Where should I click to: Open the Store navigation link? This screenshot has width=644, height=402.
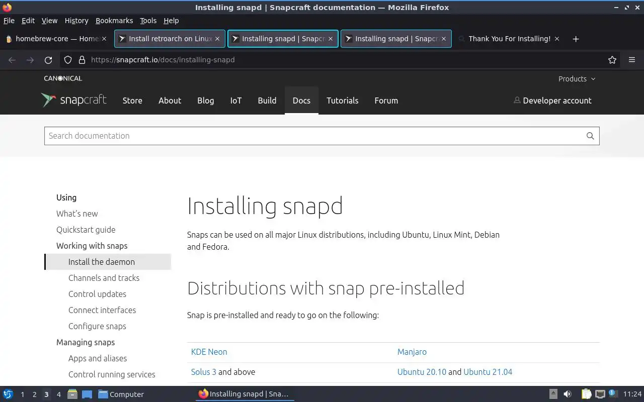(132, 100)
